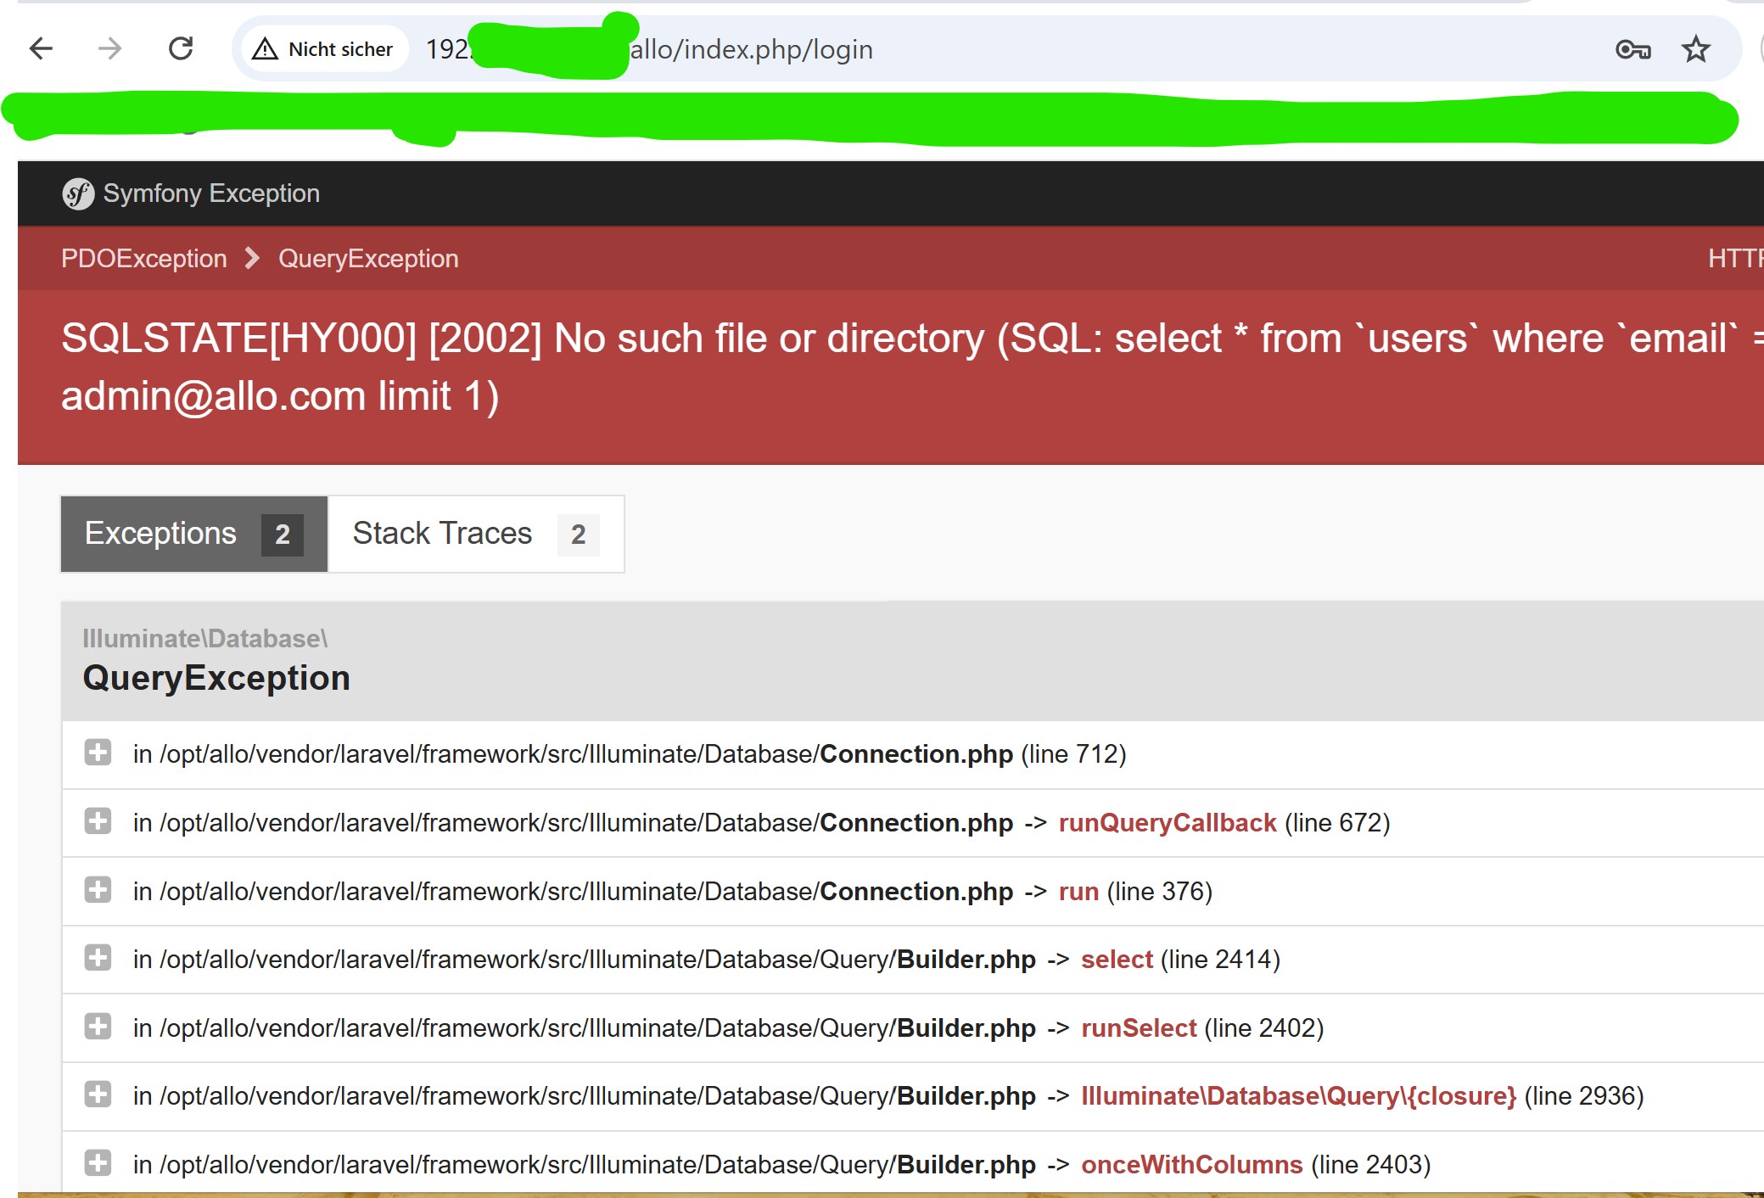Image resolution: width=1764 pixels, height=1198 pixels.
Task: Click the 'Nicht sicher' security warning chip
Action: click(x=324, y=49)
